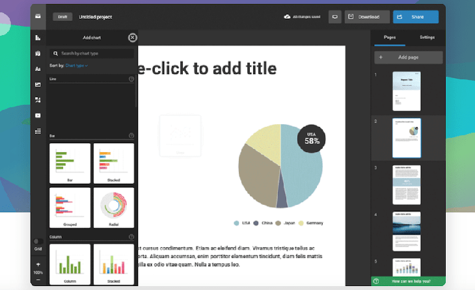Select the Bar chart thumbnail
Screen dimensions: 475x290
[x=70, y=163]
